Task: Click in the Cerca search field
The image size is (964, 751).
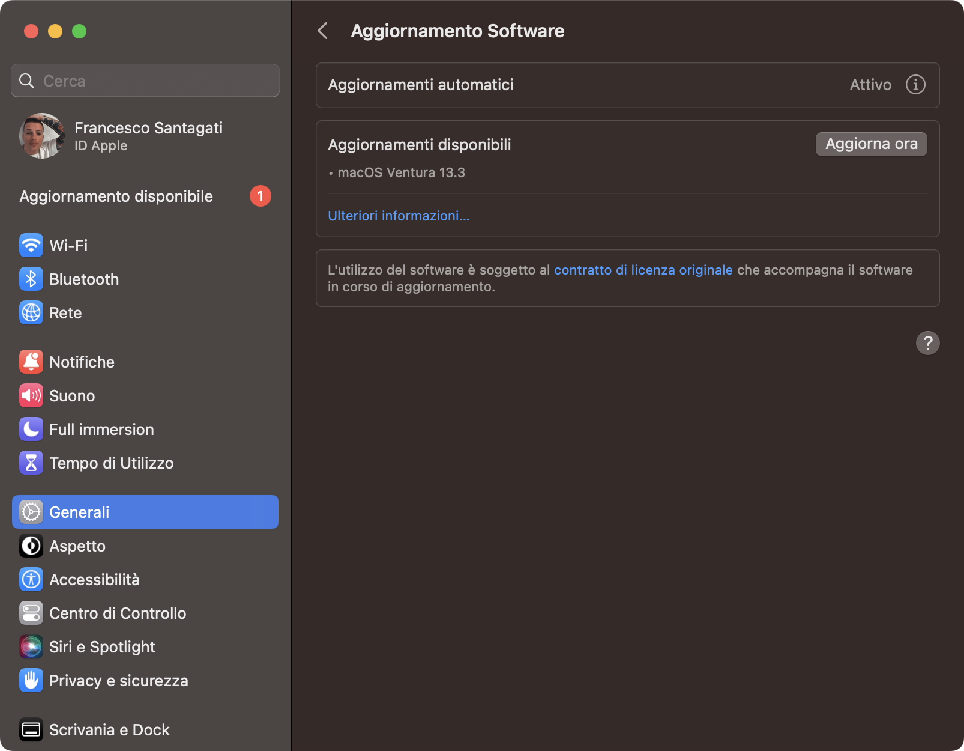Action: click(145, 81)
